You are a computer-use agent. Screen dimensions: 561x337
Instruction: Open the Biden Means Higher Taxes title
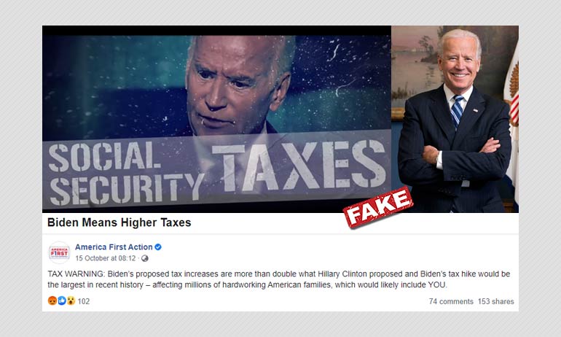(119, 222)
